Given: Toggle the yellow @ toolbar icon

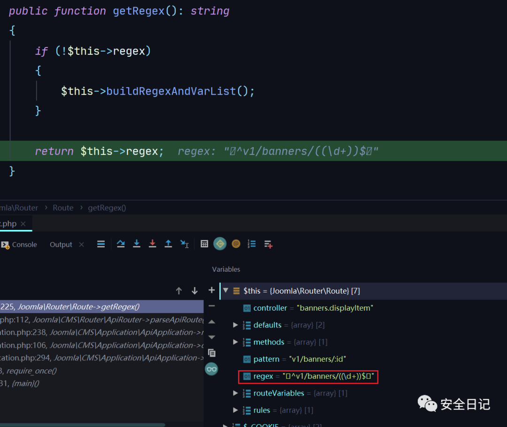Looking at the screenshot, I should (236, 244).
